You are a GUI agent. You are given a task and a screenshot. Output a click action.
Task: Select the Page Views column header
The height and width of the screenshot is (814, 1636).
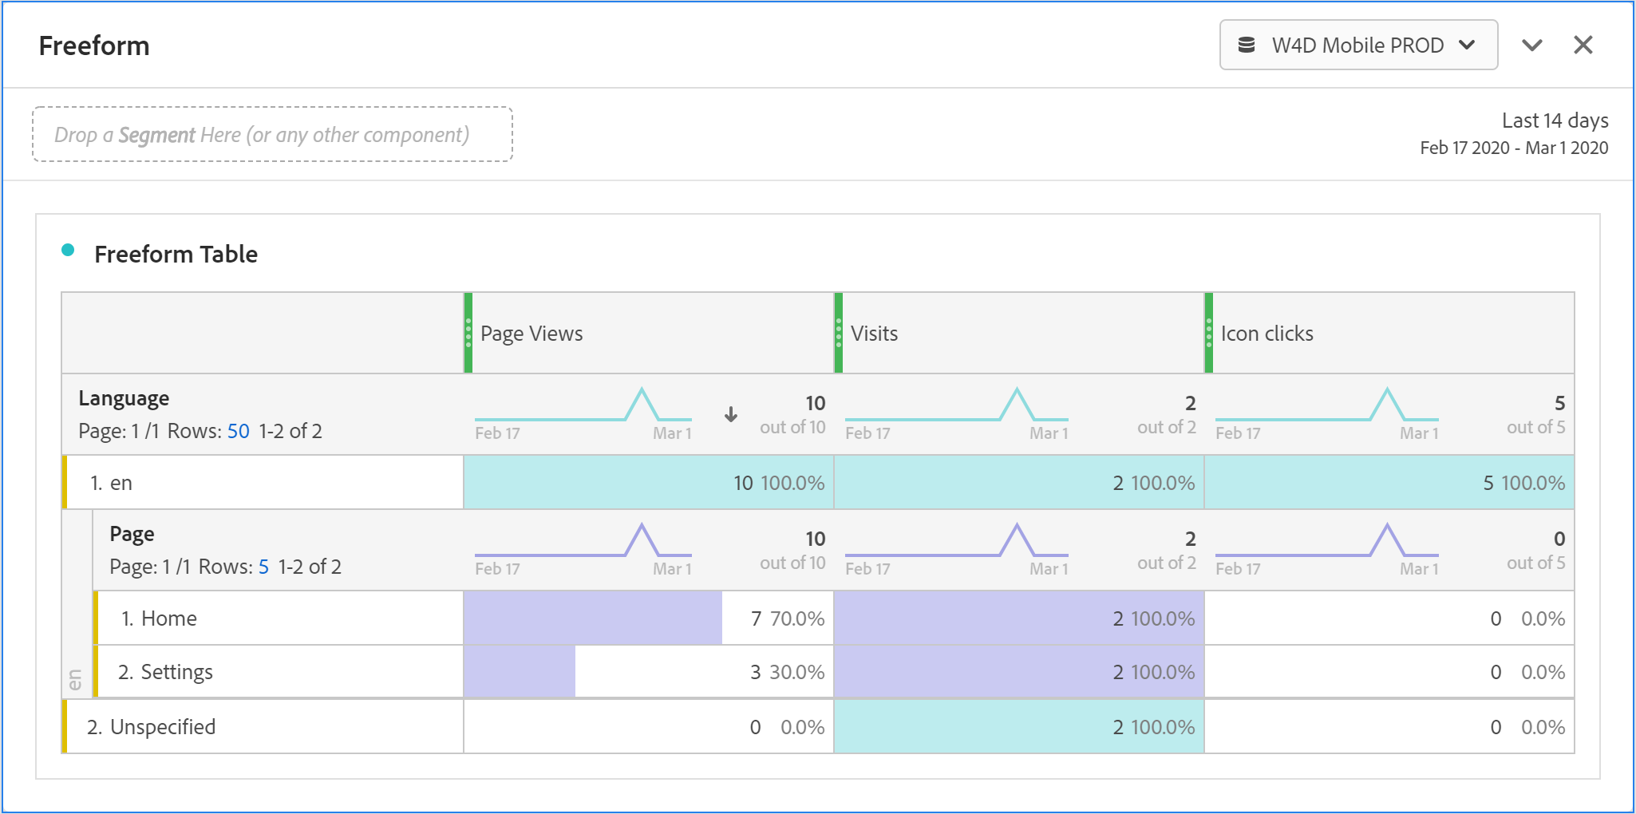(532, 334)
